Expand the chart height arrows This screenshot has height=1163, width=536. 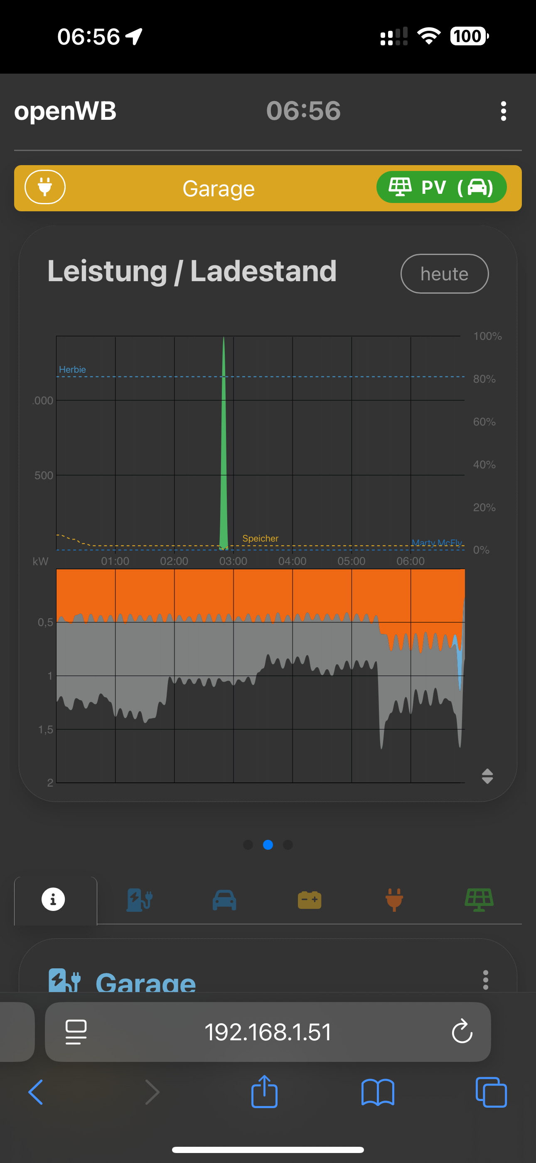[487, 776]
